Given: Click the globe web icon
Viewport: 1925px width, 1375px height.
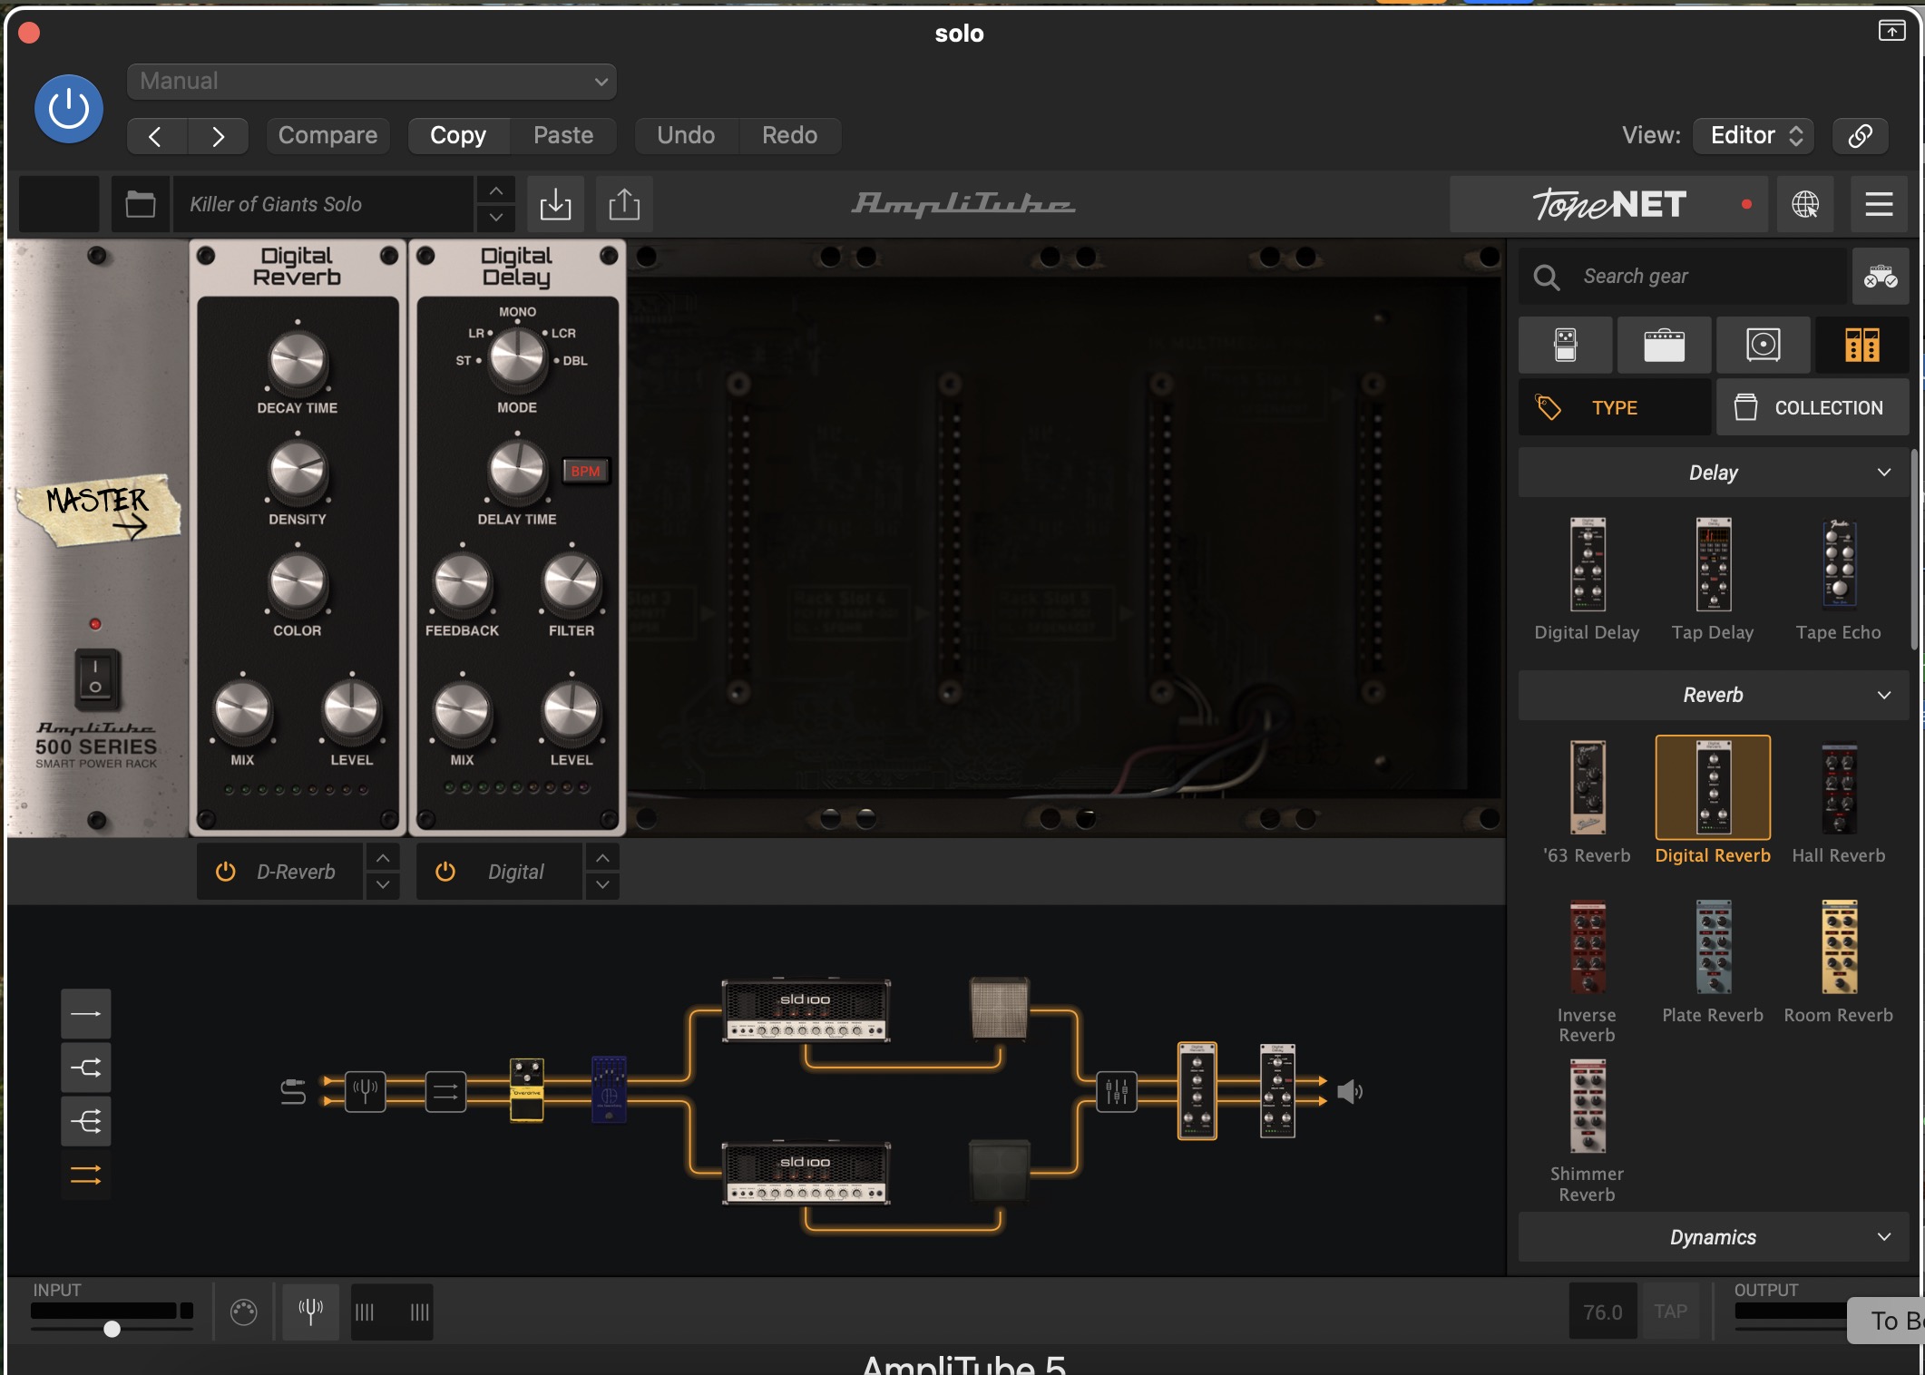Looking at the screenshot, I should pyautogui.click(x=1805, y=204).
